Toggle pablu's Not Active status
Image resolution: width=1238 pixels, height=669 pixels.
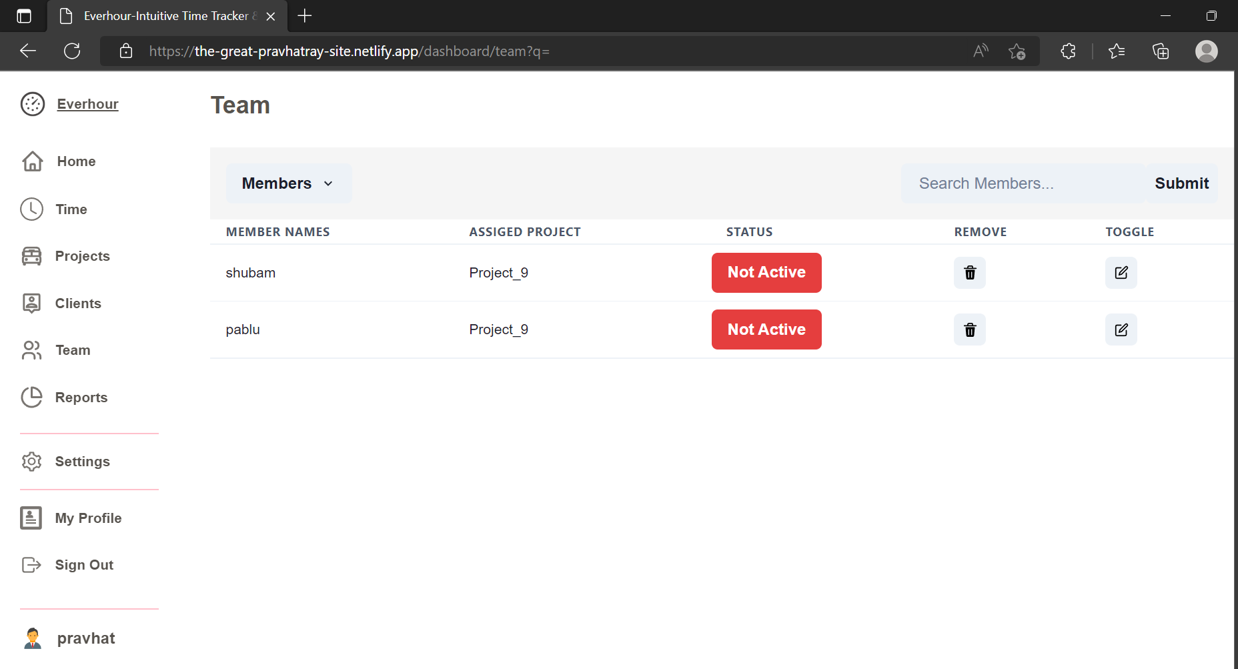766,329
